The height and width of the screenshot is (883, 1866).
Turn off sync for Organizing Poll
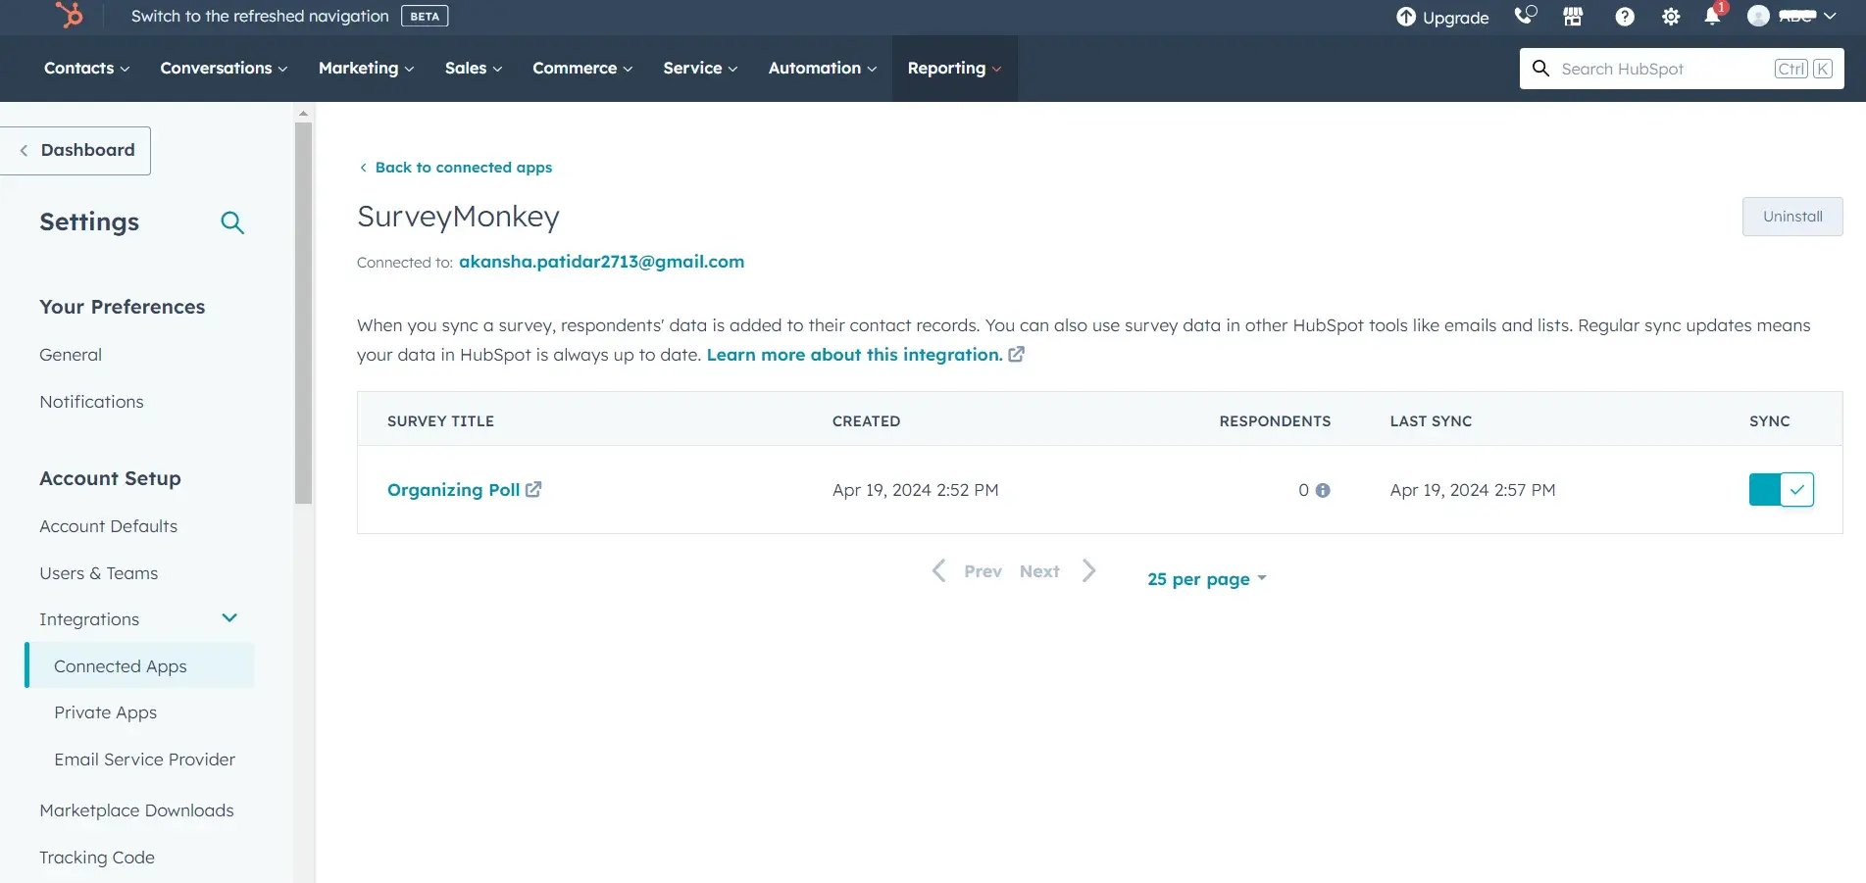(x=1782, y=489)
